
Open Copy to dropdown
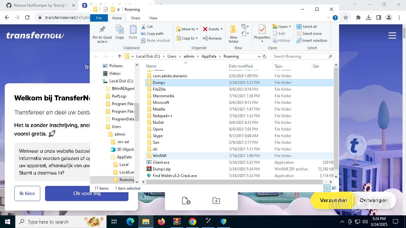point(187,38)
